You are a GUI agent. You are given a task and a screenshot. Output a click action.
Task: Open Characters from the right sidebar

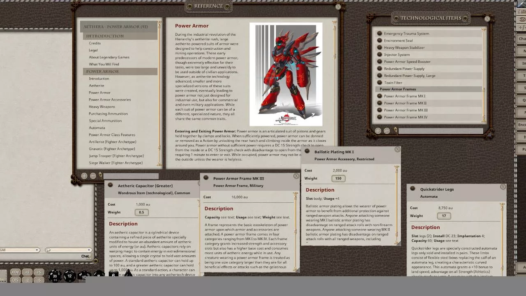[522, 39]
